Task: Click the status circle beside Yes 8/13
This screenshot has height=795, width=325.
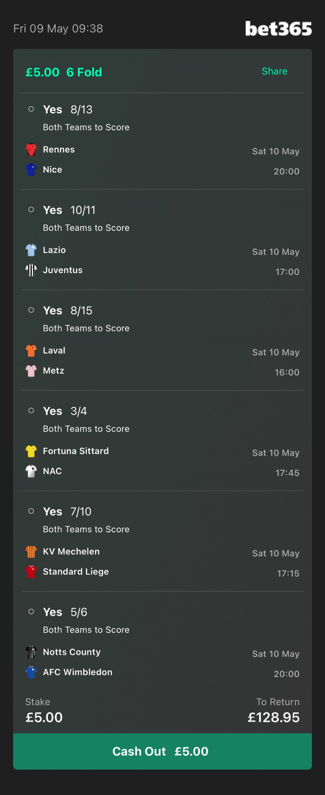Action: click(x=31, y=109)
